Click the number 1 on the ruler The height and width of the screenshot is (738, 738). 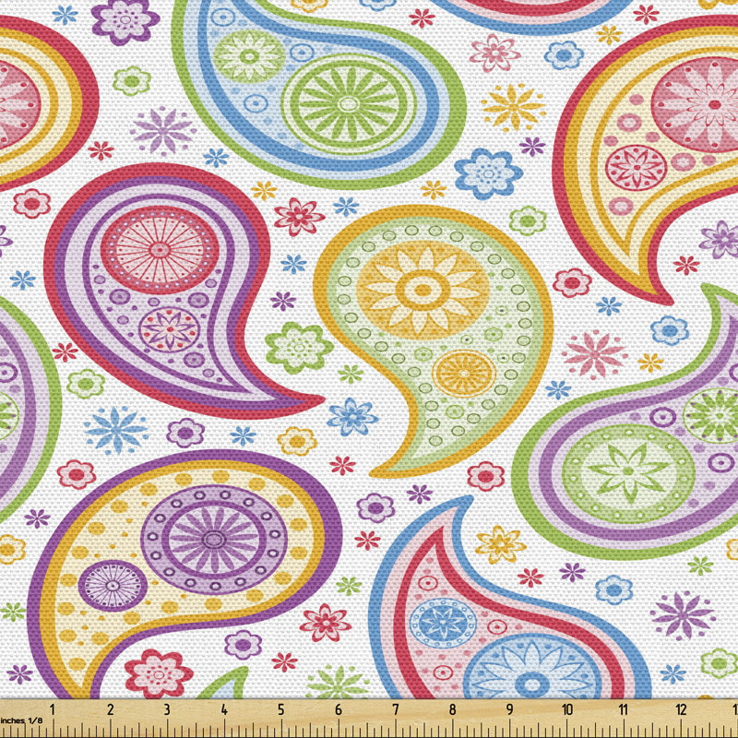coord(53,709)
